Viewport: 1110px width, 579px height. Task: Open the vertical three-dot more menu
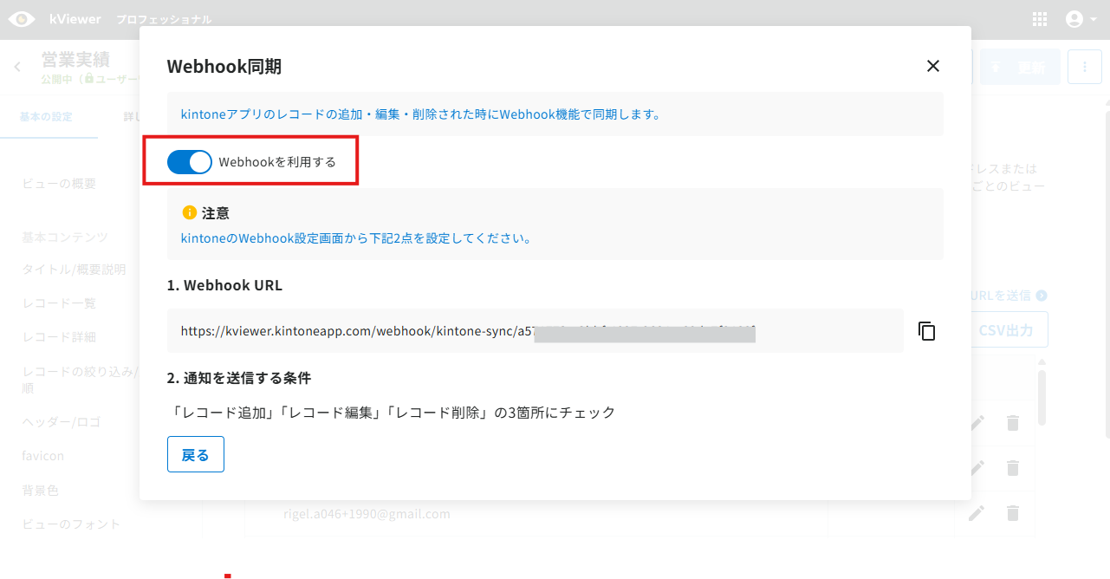[x=1085, y=67]
